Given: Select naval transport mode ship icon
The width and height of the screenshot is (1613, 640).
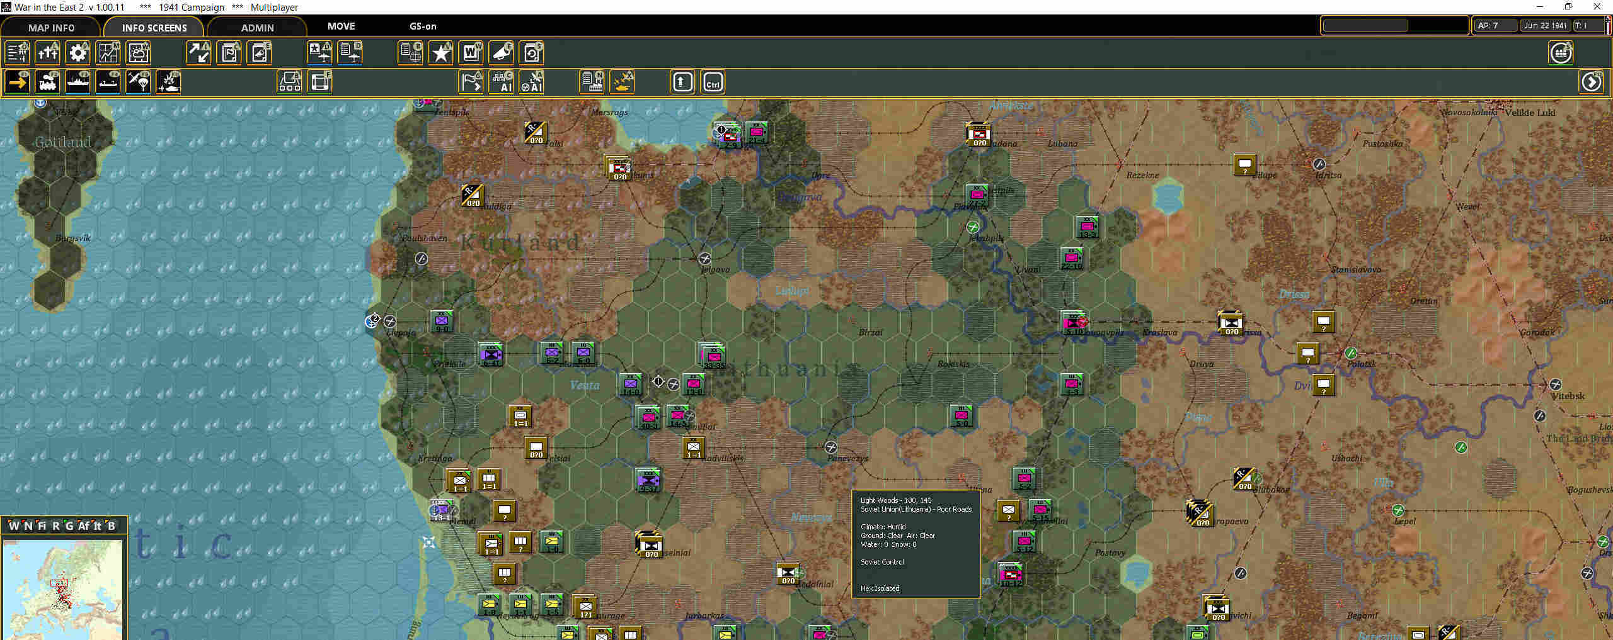Looking at the screenshot, I should coord(78,82).
